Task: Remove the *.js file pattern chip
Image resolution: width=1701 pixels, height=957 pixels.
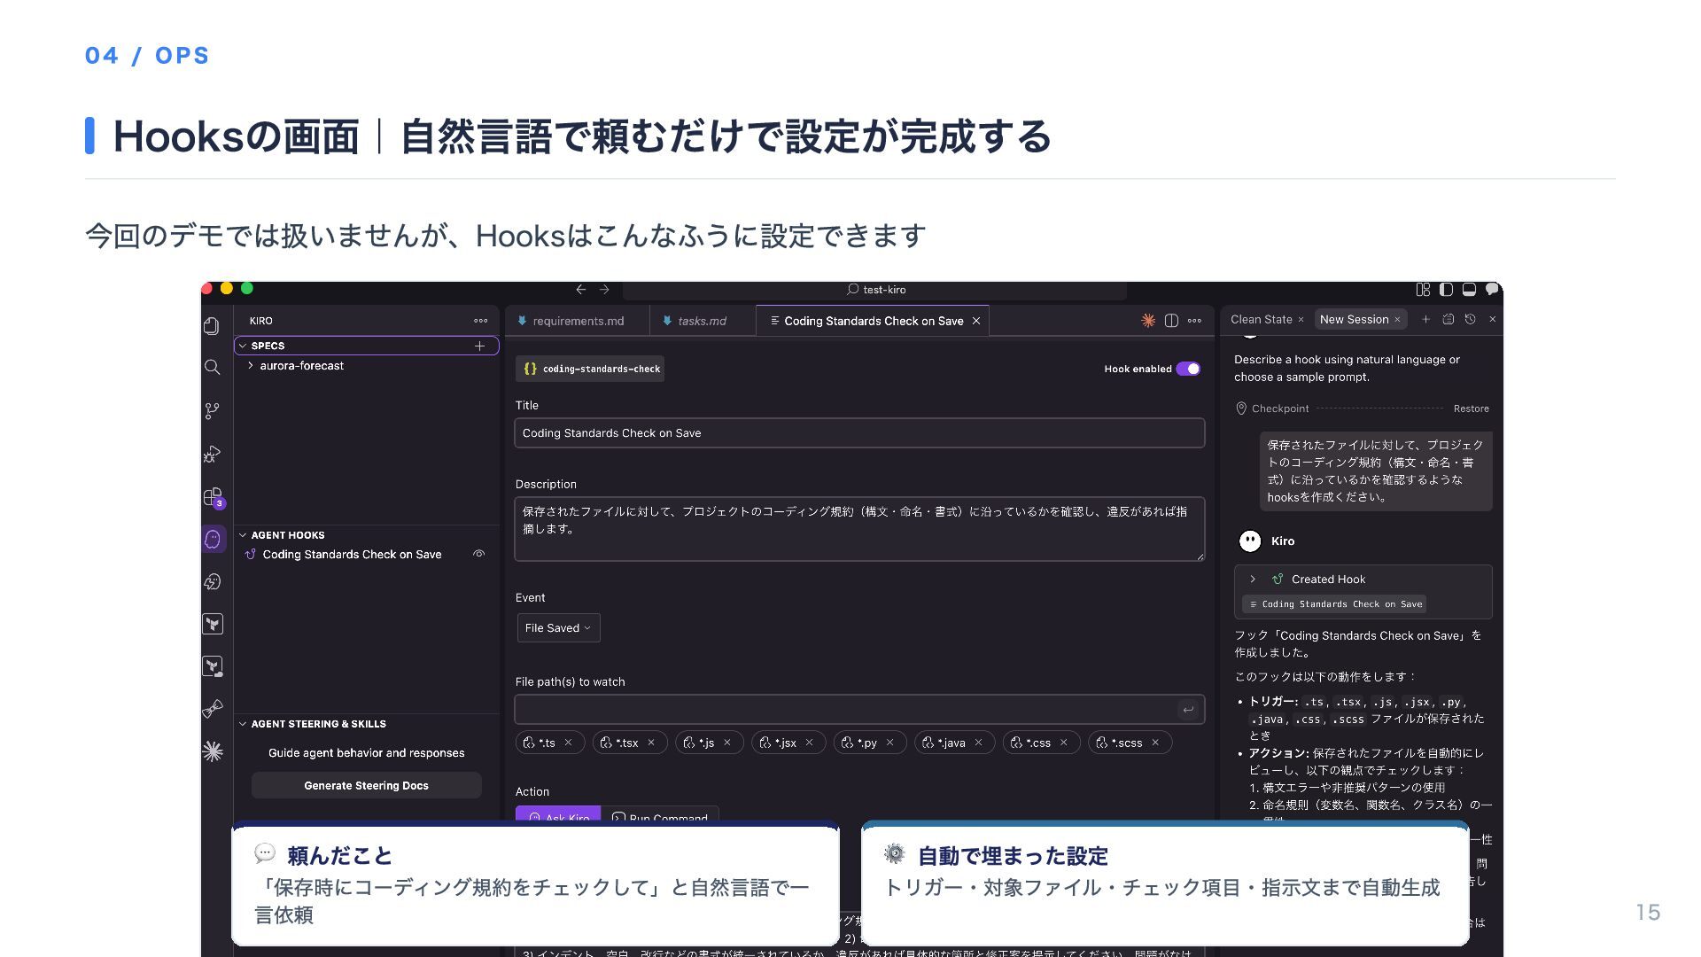Action: 727,743
